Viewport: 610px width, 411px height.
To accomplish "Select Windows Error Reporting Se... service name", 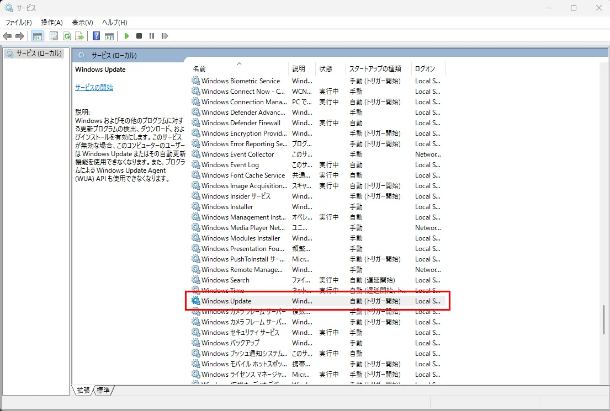I will (245, 143).
